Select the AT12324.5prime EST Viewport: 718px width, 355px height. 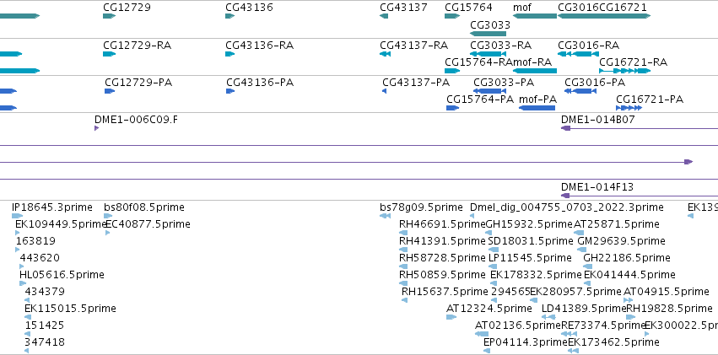[451, 317]
